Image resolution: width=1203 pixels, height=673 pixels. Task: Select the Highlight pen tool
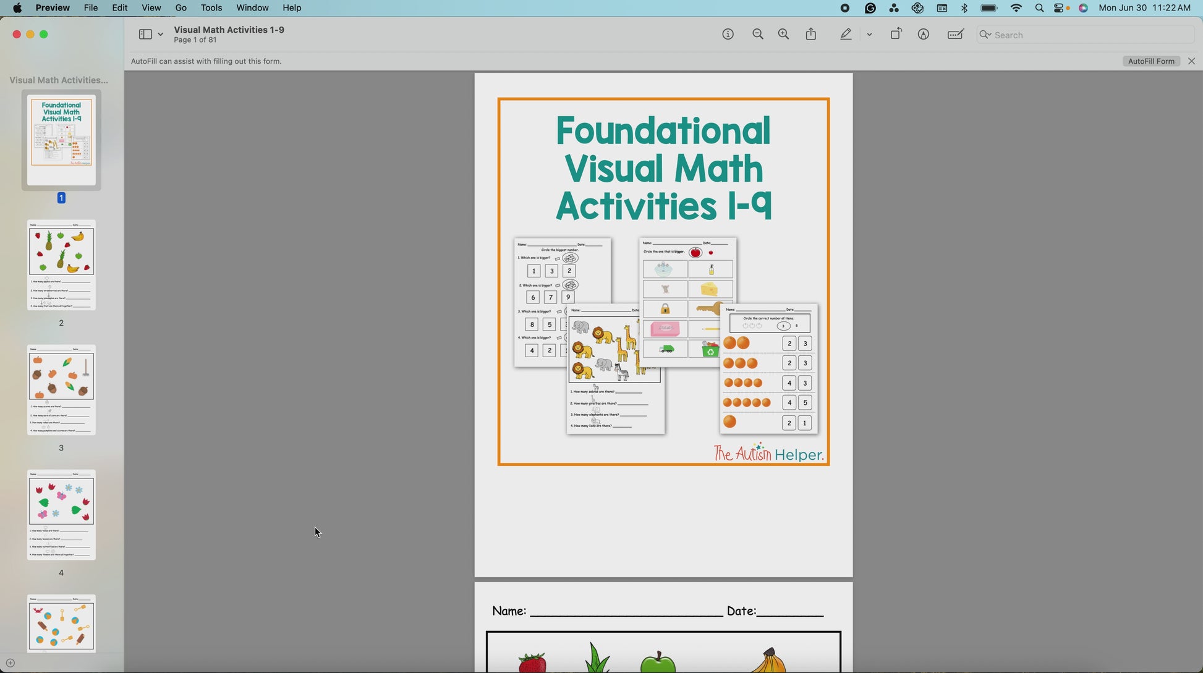[846, 35]
